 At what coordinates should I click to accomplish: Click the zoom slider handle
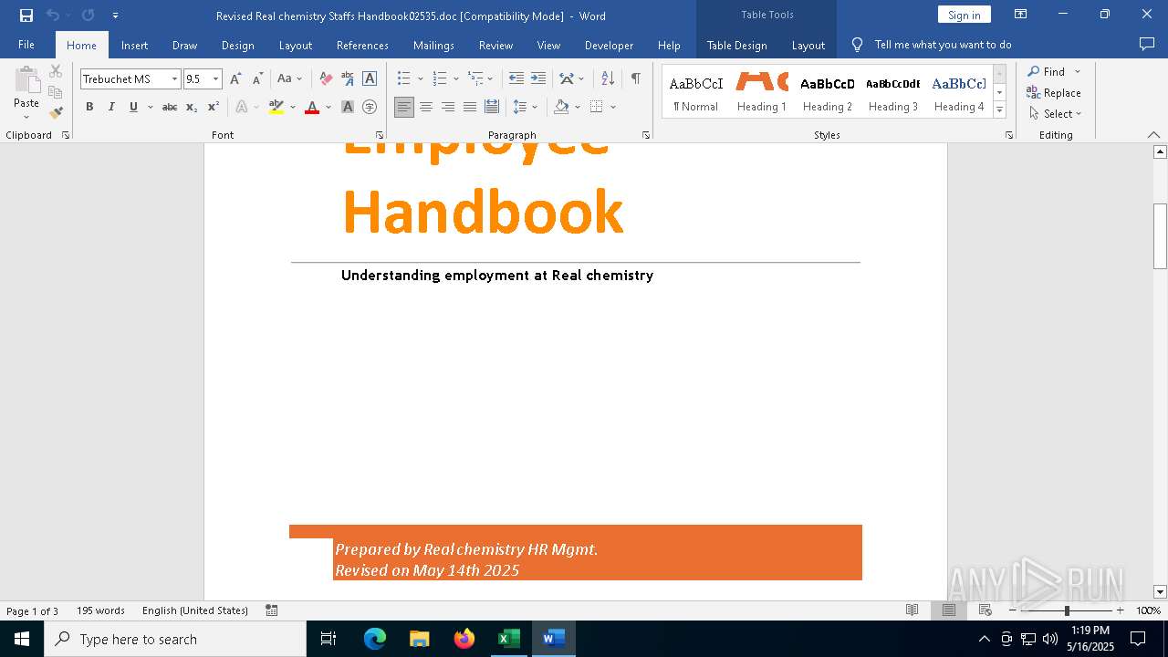click(1067, 610)
